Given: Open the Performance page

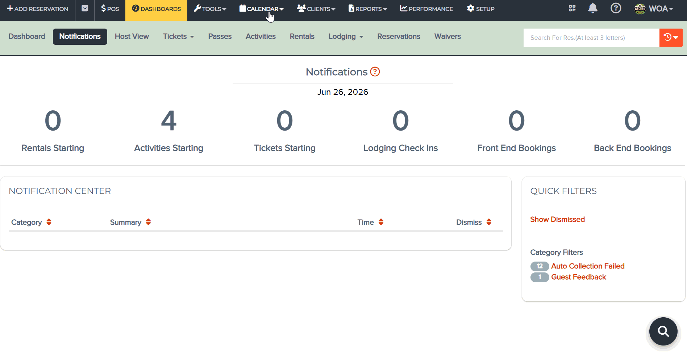Looking at the screenshot, I should coord(426,9).
